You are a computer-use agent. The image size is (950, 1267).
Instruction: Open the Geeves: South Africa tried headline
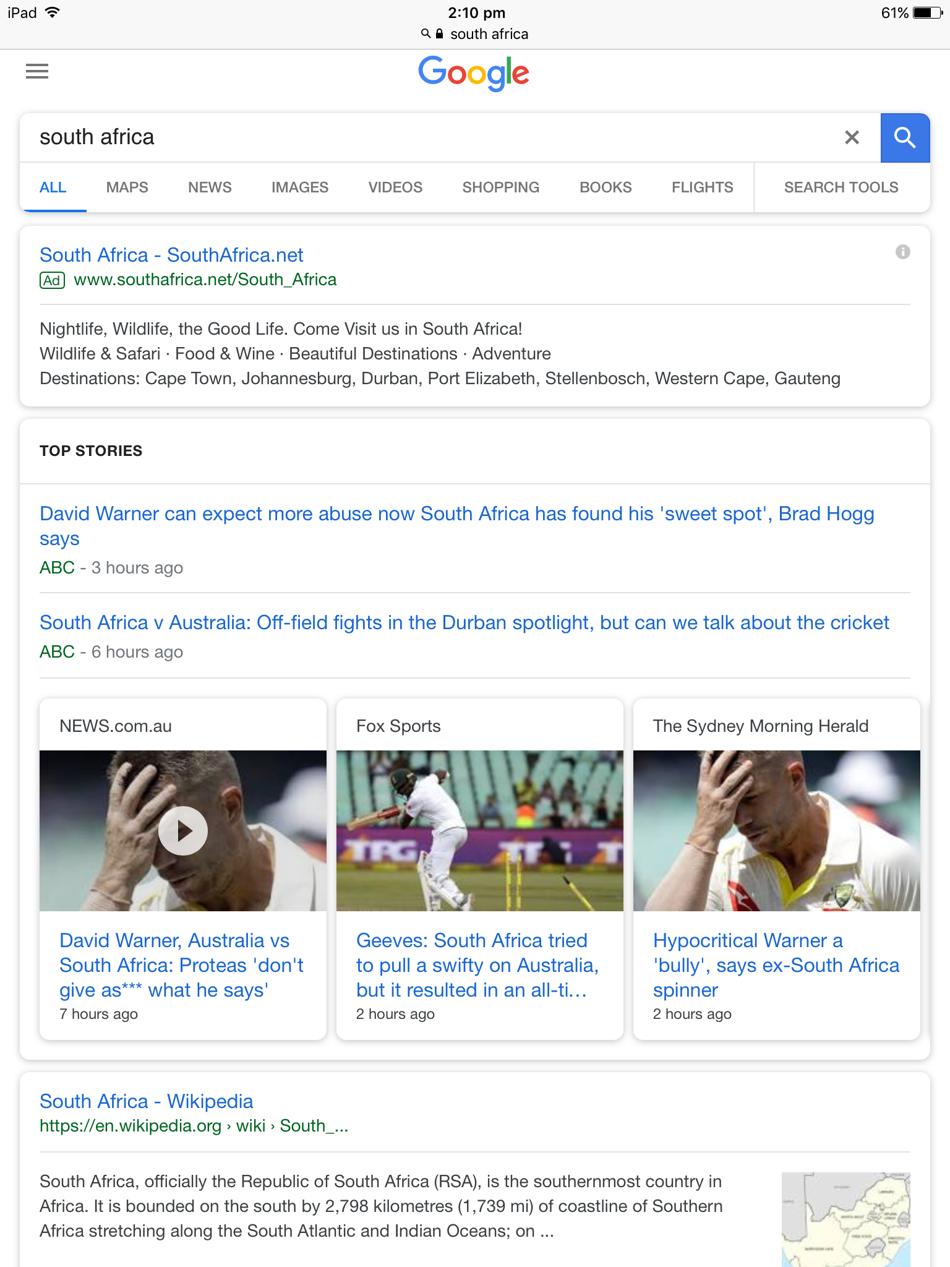(x=477, y=965)
